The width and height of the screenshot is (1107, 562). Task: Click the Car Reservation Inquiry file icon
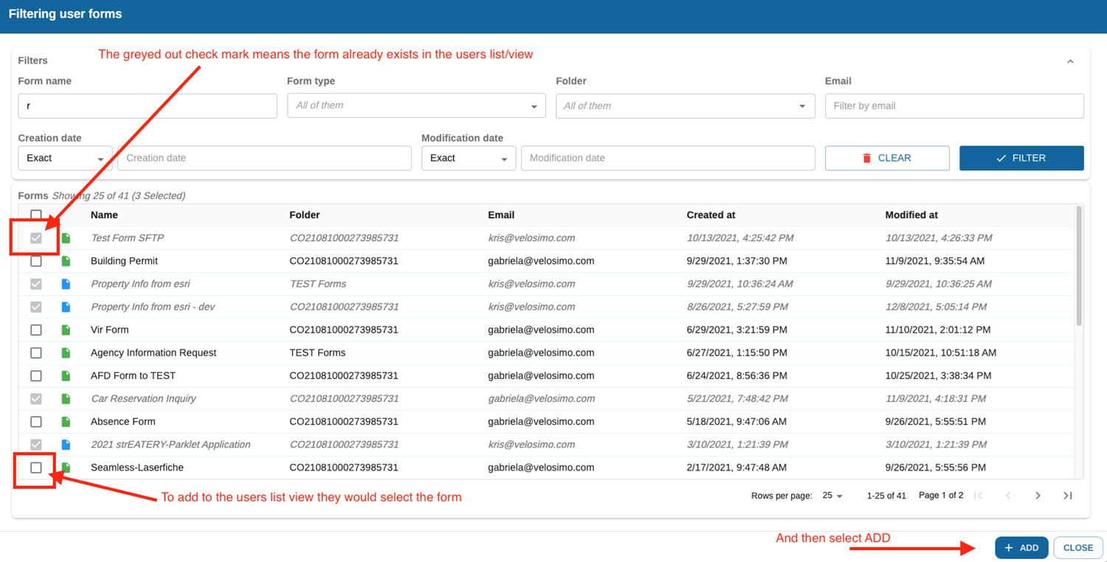66,398
